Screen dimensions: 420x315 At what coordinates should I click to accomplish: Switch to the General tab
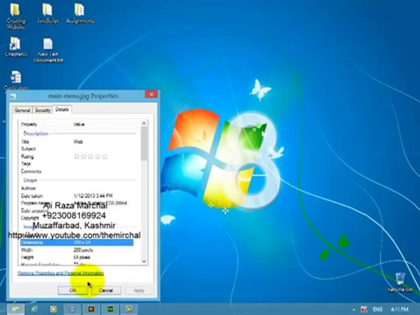coord(22,110)
